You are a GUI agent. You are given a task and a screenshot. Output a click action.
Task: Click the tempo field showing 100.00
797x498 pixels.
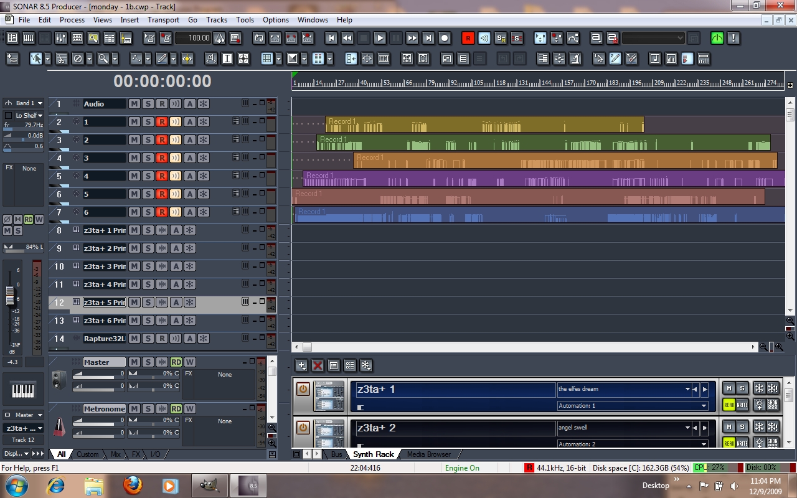(x=193, y=38)
